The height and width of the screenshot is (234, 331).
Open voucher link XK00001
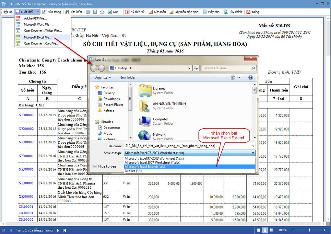[26, 196]
